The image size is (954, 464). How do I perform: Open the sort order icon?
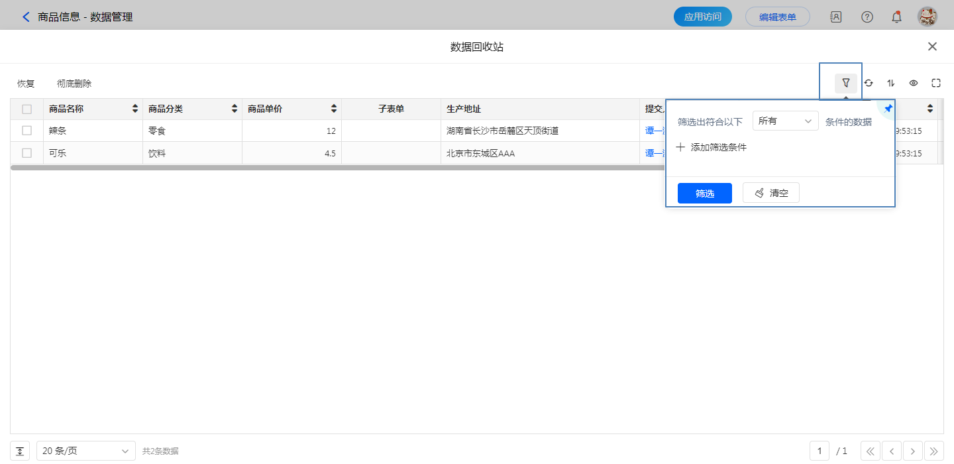(x=891, y=83)
